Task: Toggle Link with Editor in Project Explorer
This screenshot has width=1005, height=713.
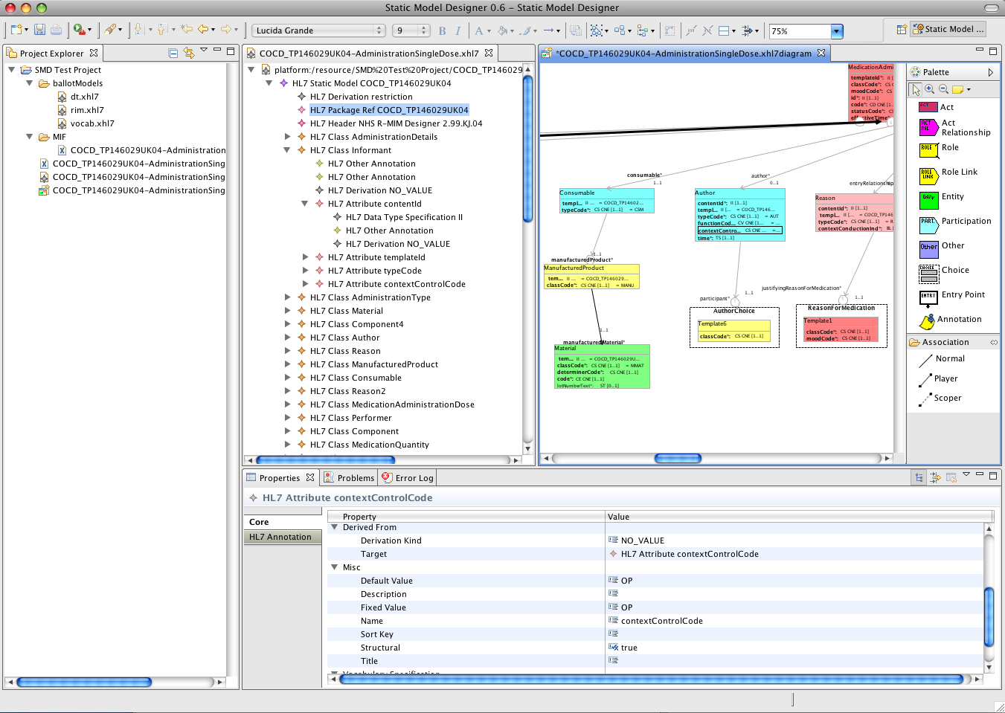Action: pos(189,53)
